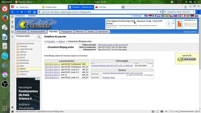Screen dimensions: 201x113
Task: Open the closed tabs trash icon
Action: click(185, 7)
